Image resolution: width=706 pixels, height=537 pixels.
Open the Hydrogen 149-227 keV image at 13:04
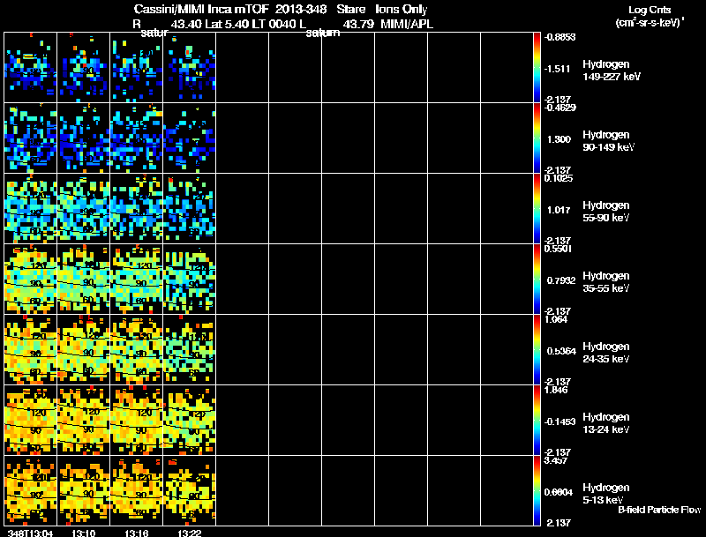pyautogui.click(x=31, y=68)
